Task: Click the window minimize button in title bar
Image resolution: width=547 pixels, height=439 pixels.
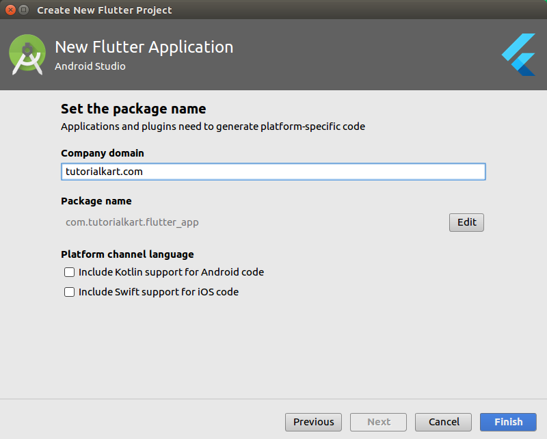Action: point(23,10)
